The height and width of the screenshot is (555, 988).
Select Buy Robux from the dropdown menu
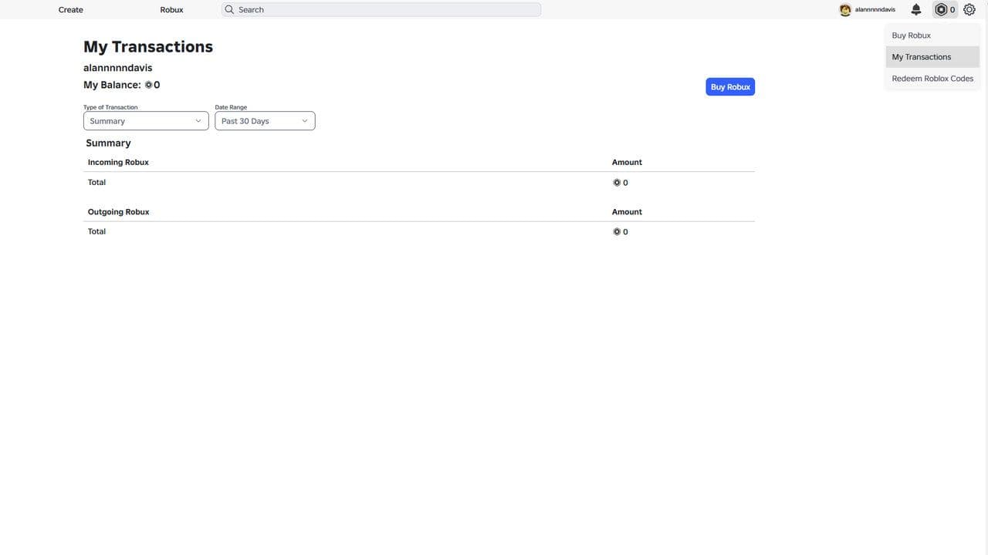point(932,35)
